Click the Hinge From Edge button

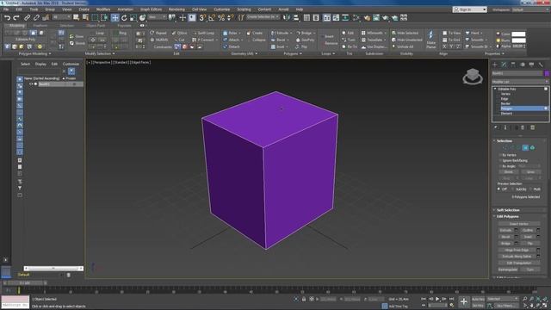pos(517,250)
